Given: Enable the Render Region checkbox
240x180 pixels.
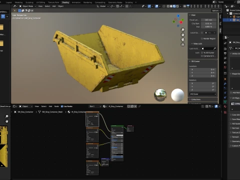Looking at the screenshot, I should pos(202,38).
